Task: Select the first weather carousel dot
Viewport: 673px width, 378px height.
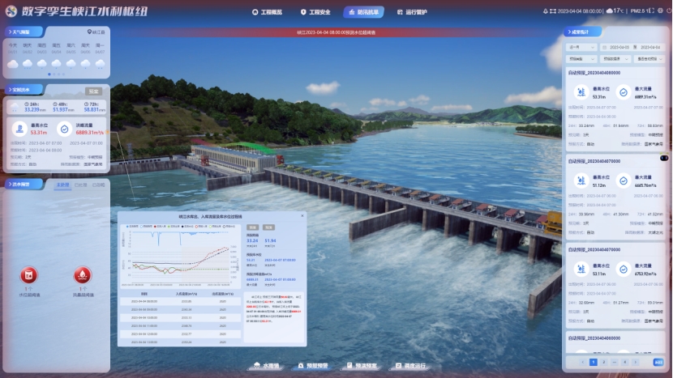Action: [49, 74]
